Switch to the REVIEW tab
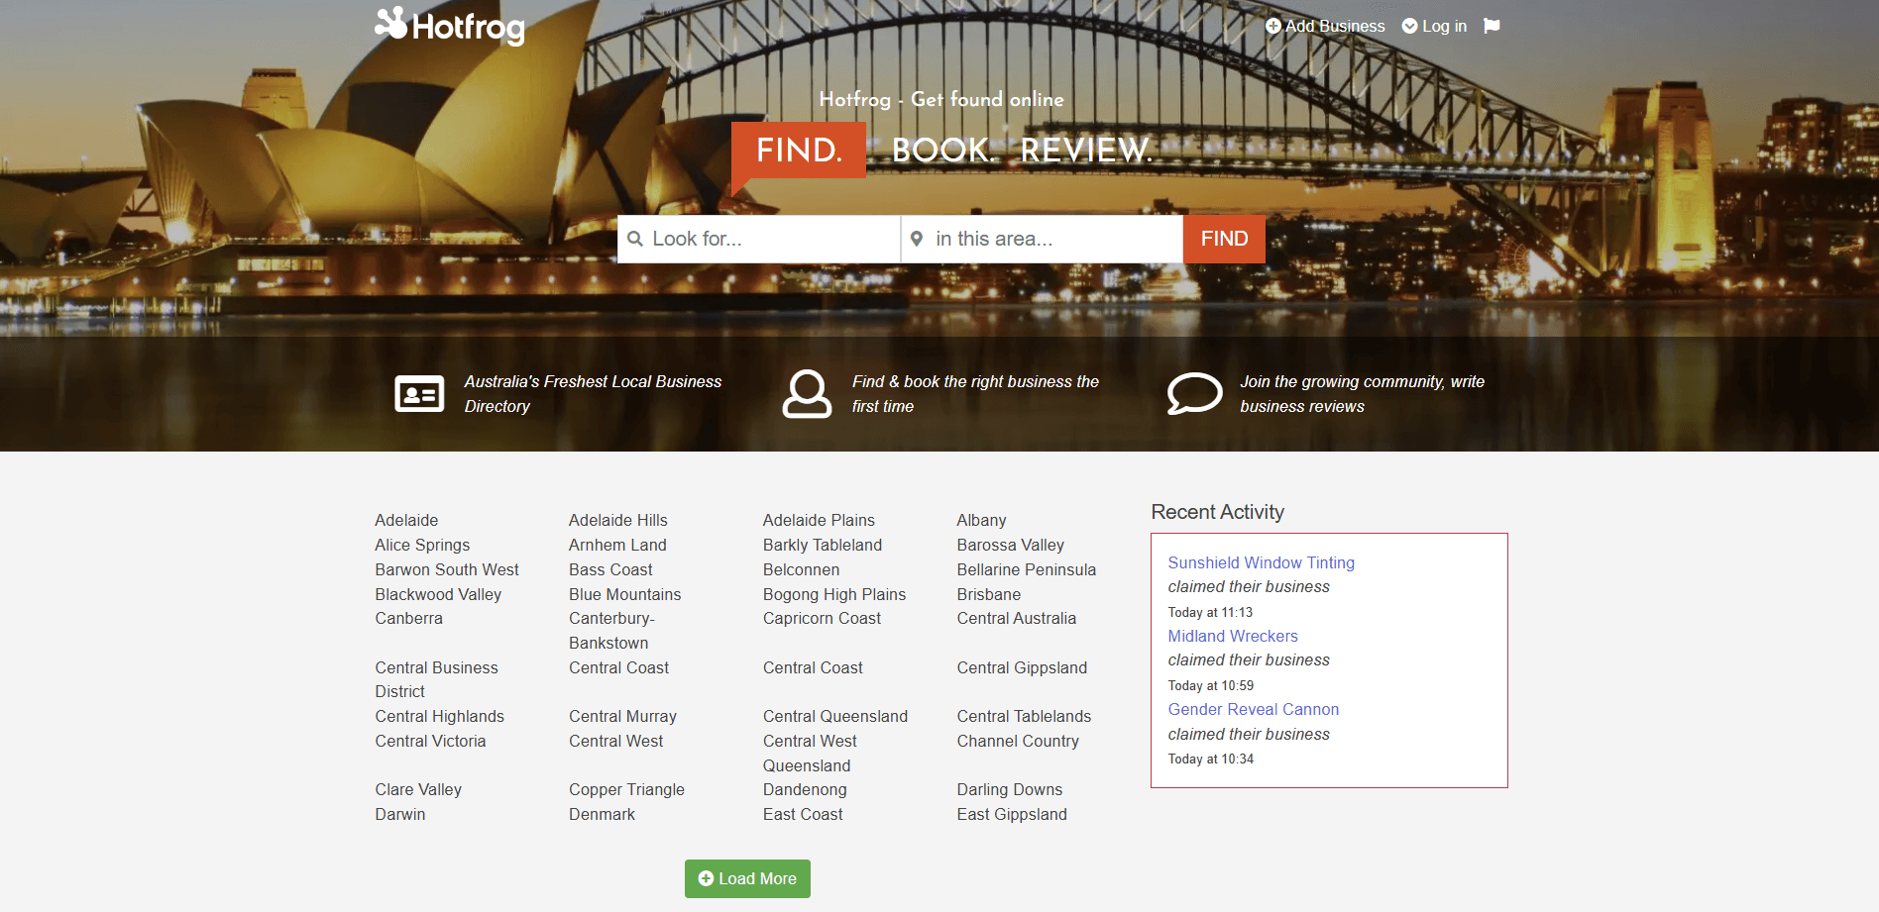The image size is (1879, 912). 1085,151
